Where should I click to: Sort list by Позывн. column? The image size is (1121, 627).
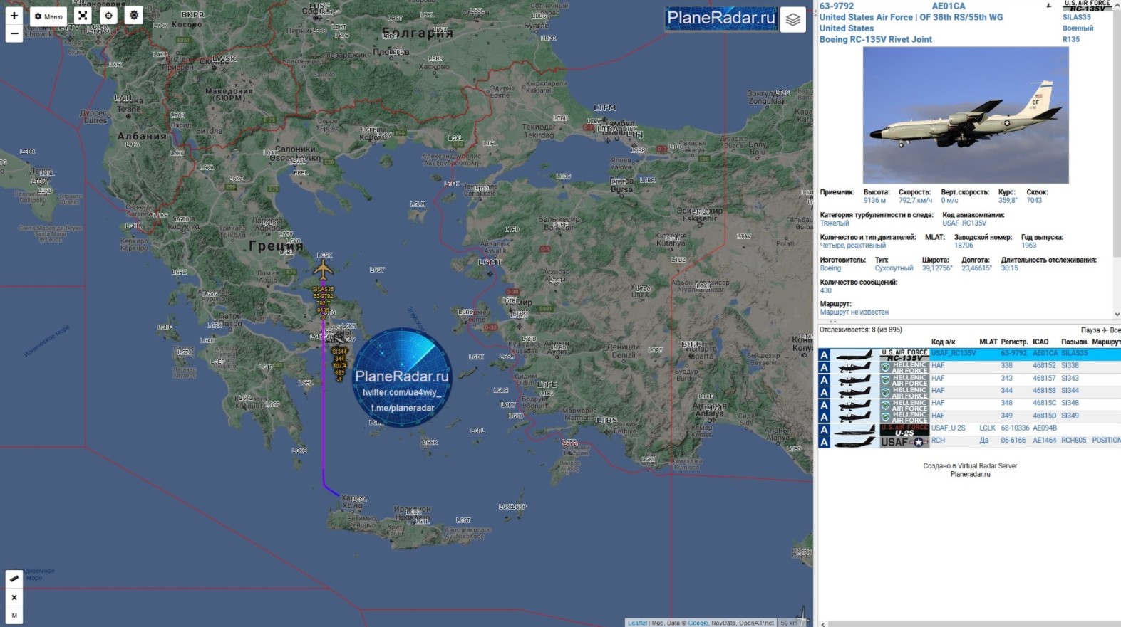coord(1075,342)
